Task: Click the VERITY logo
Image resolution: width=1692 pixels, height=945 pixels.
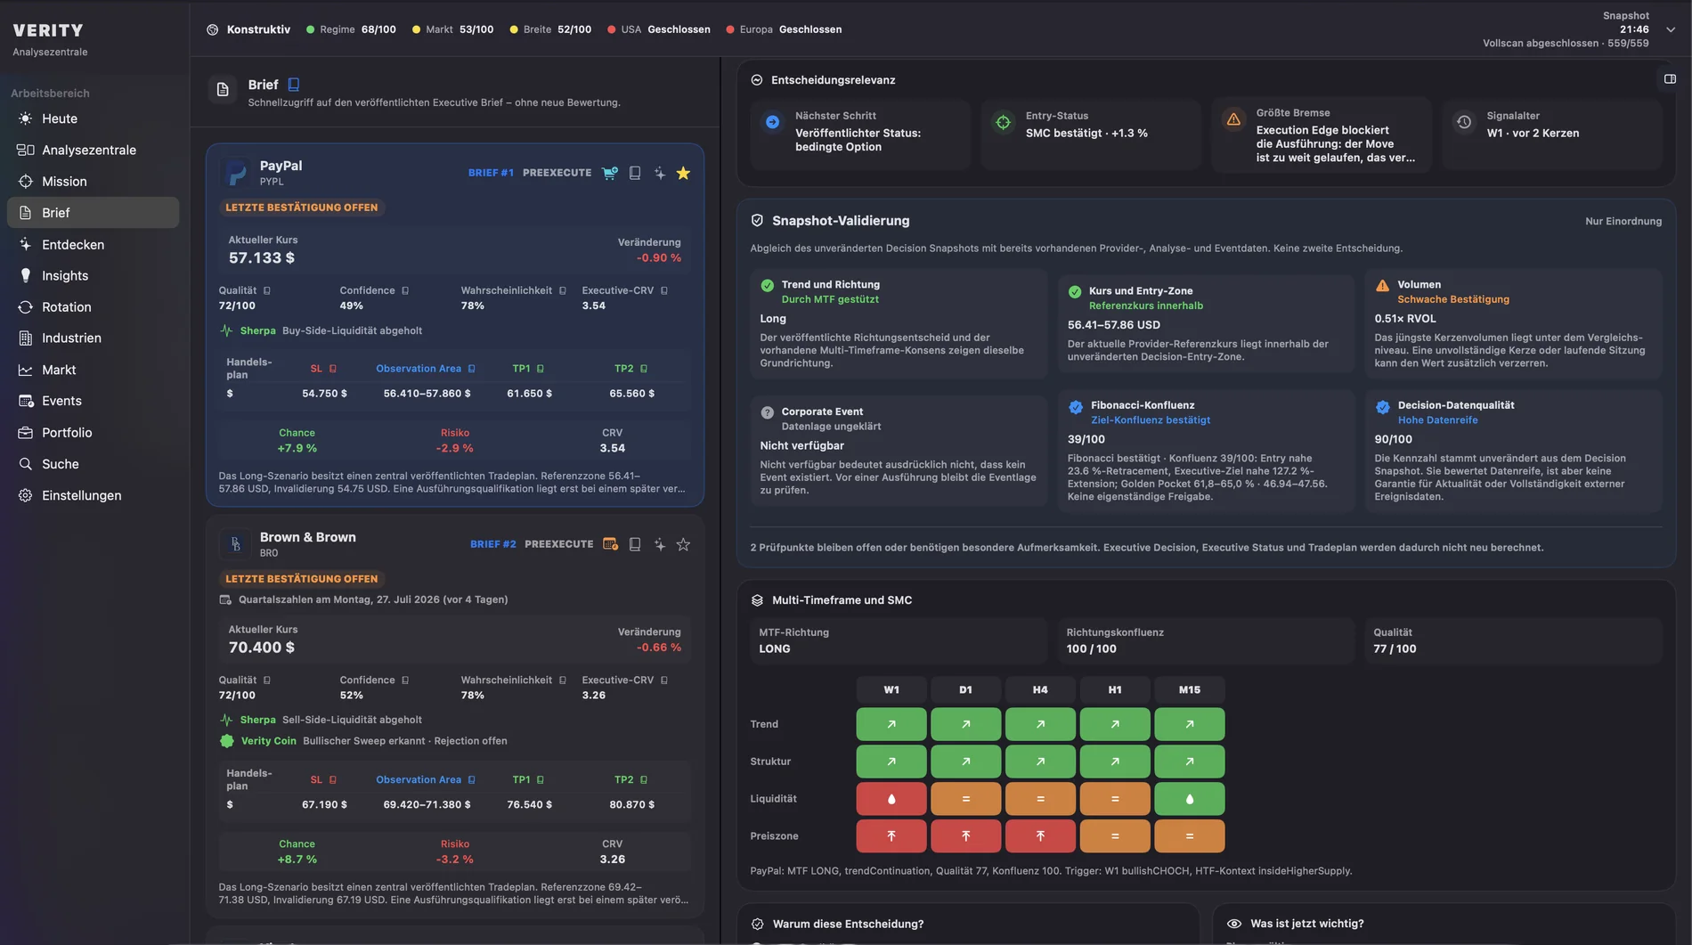Action: point(48,30)
